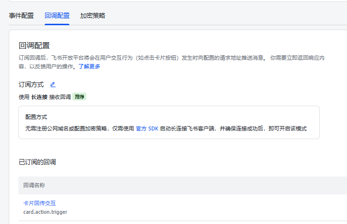The width and height of the screenshot is (347, 224).
Task: Click the green 推荐 badge
Action: pos(80,97)
